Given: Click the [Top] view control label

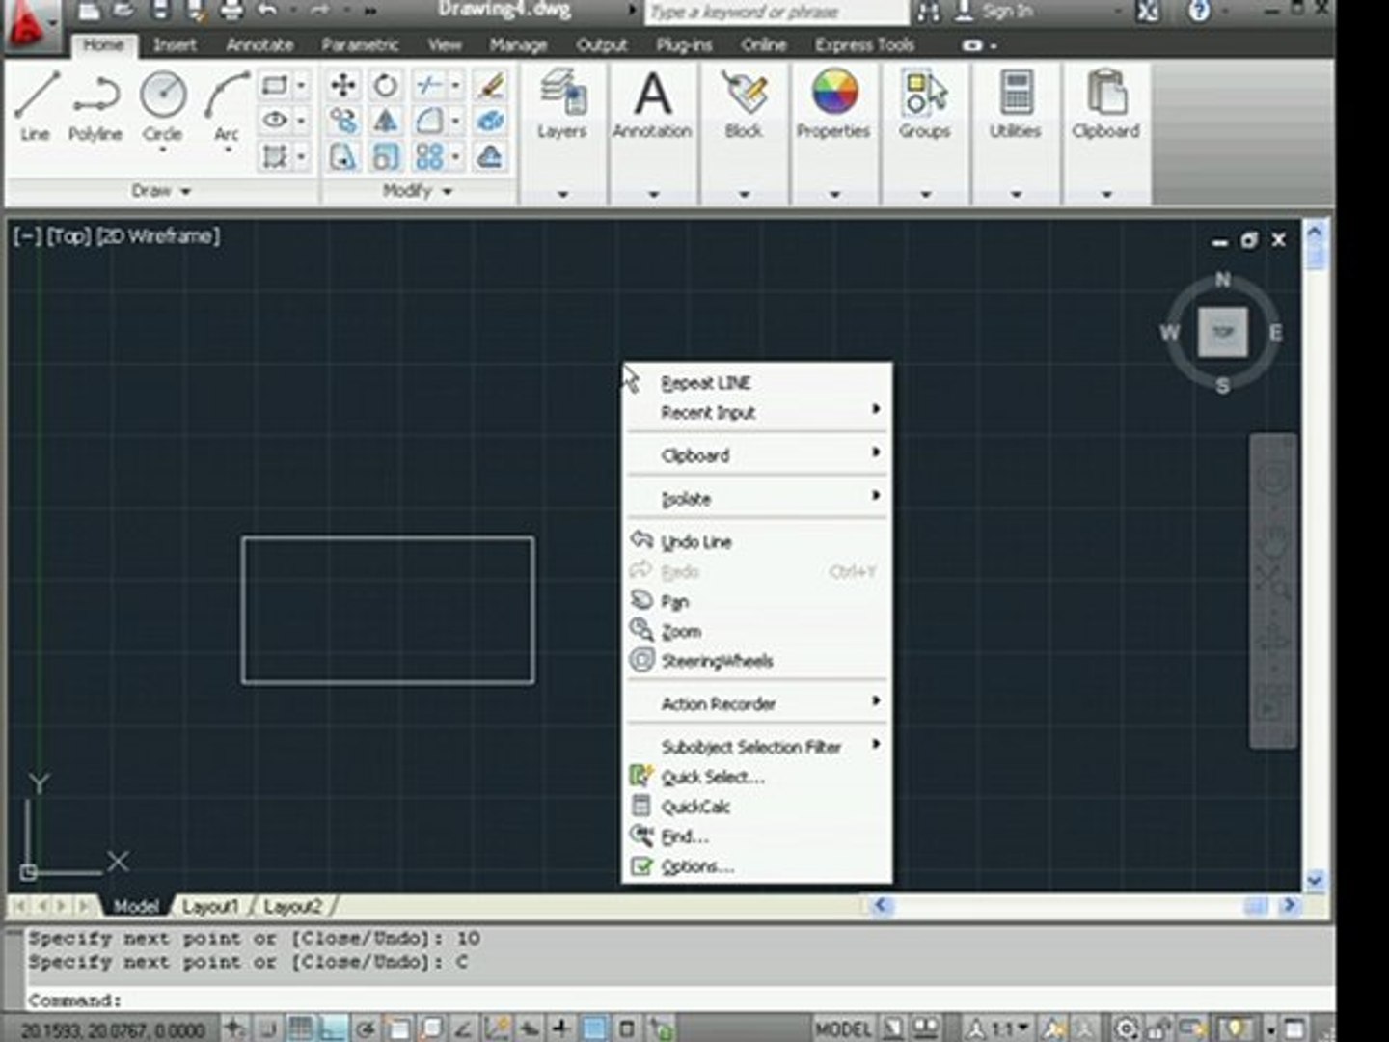Looking at the screenshot, I should (68, 235).
